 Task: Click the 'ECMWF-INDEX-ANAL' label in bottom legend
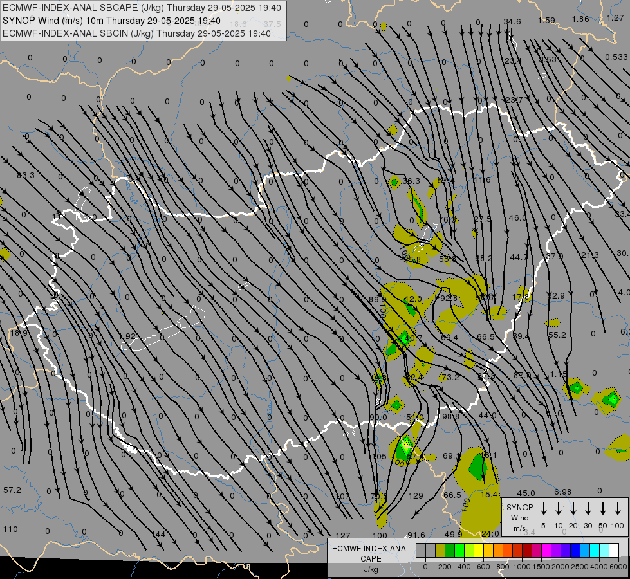[x=371, y=549]
